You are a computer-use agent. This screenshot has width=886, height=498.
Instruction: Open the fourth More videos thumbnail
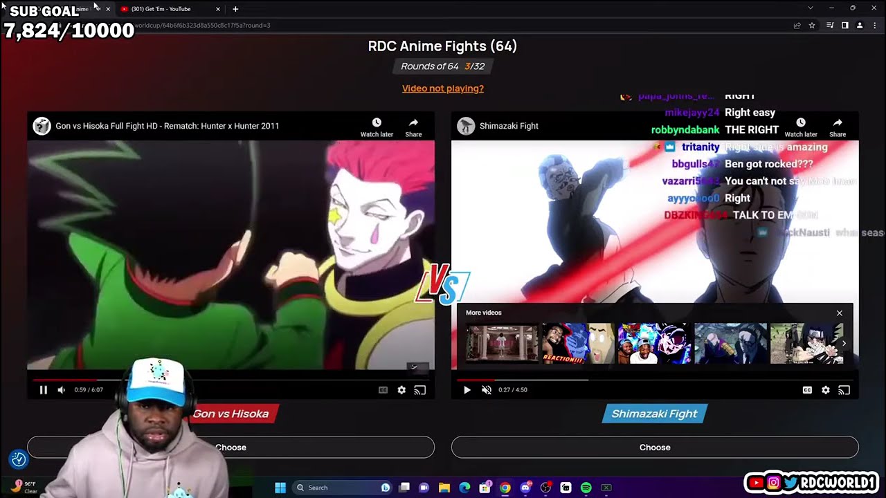point(730,343)
